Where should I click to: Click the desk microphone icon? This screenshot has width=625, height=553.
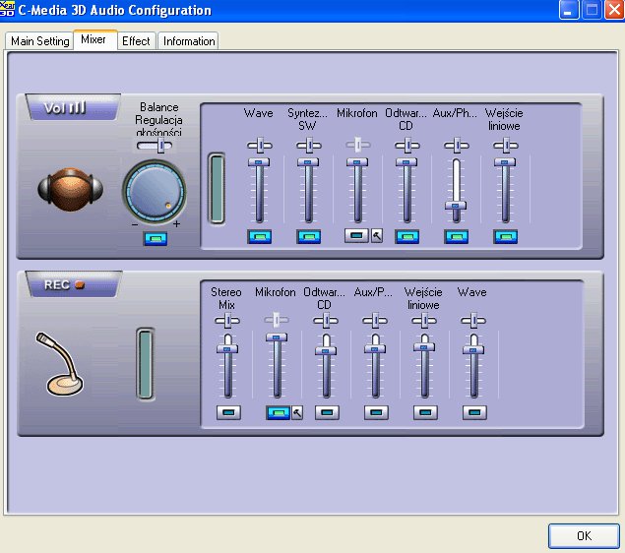pyautogui.click(x=60, y=364)
